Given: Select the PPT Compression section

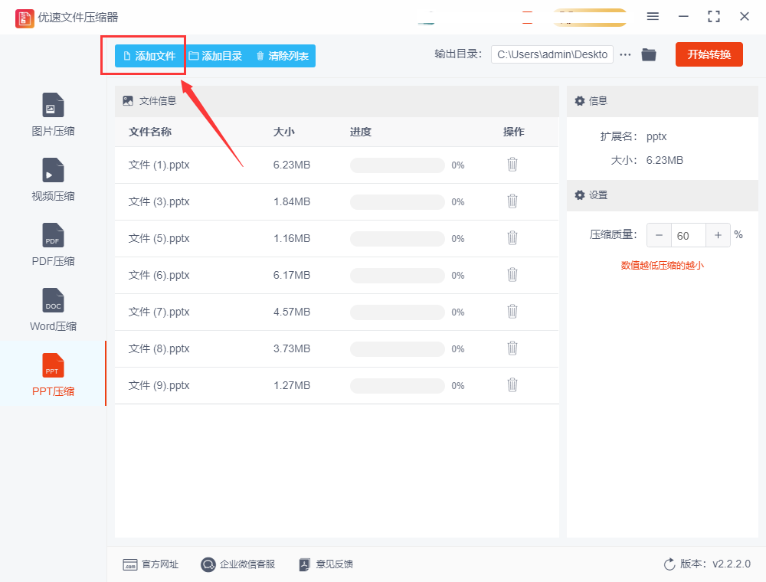Looking at the screenshot, I should coord(54,374).
